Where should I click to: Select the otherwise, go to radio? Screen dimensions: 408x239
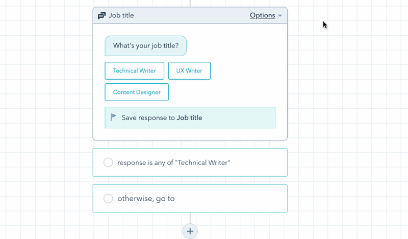tap(108, 199)
